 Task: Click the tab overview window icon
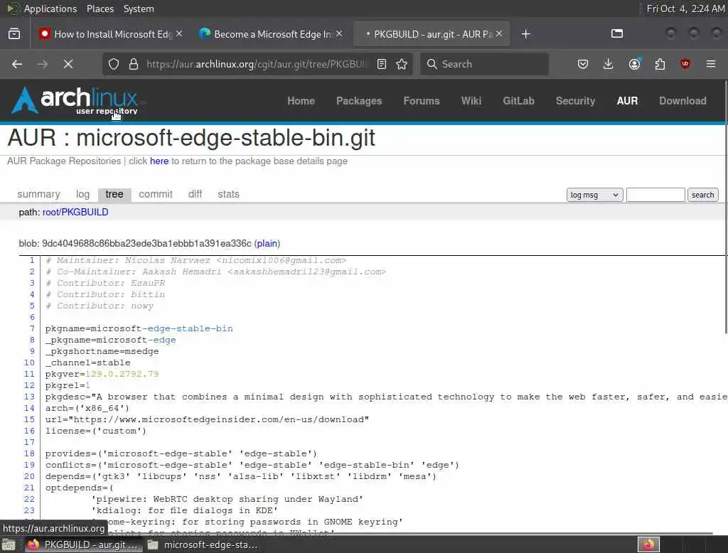[617, 33]
